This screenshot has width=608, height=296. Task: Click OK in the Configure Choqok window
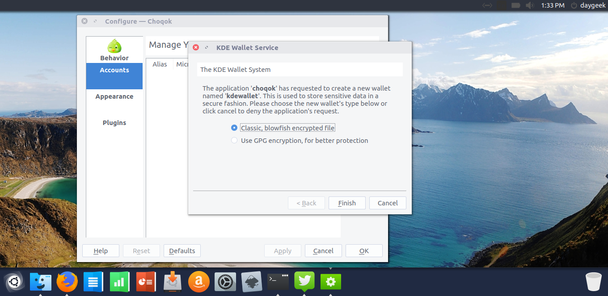coord(364,250)
